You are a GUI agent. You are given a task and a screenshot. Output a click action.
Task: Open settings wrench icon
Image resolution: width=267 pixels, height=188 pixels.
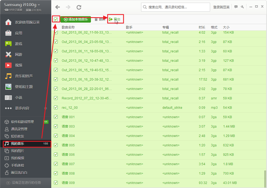point(242,7)
